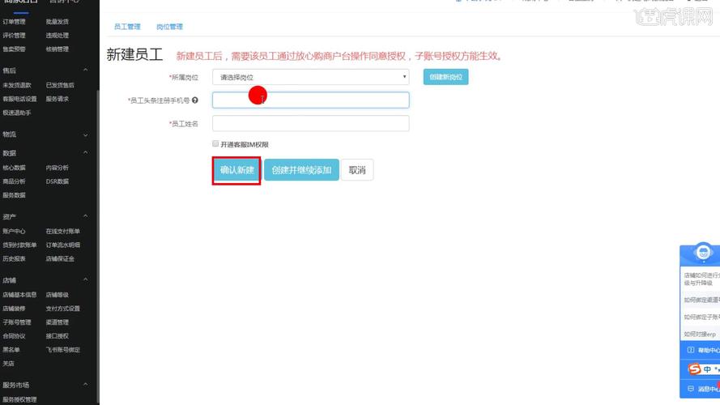Expand the 物流 sidebar section
The height and width of the screenshot is (405, 720).
tap(85, 134)
